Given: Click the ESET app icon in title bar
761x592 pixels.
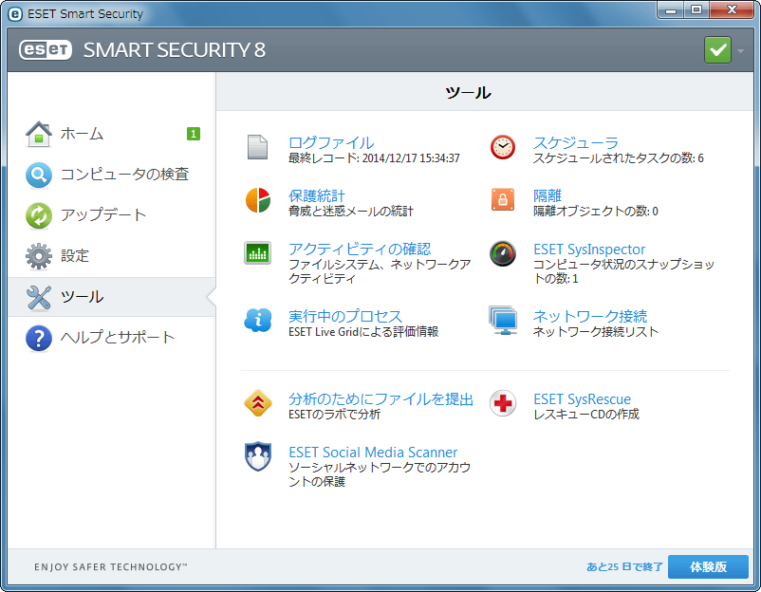Looking at the screenshot, I should coord(15,14).
